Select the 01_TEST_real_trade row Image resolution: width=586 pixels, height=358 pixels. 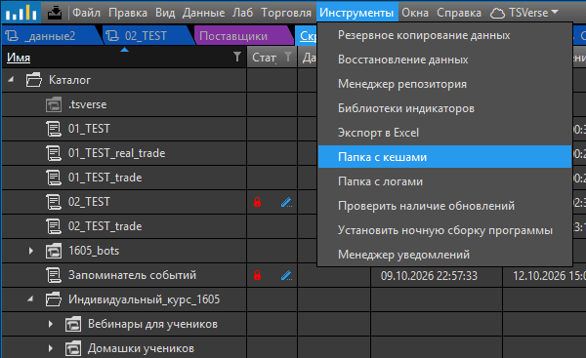pyautogui.click(x=124, y=153)
